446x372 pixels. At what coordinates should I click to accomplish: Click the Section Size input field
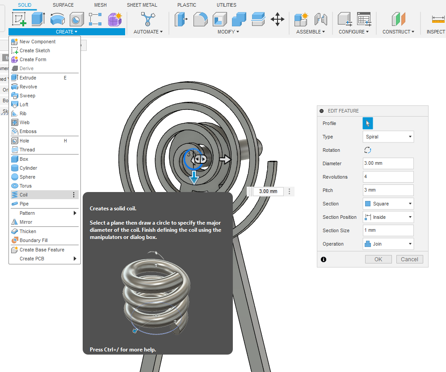point(388,230)
